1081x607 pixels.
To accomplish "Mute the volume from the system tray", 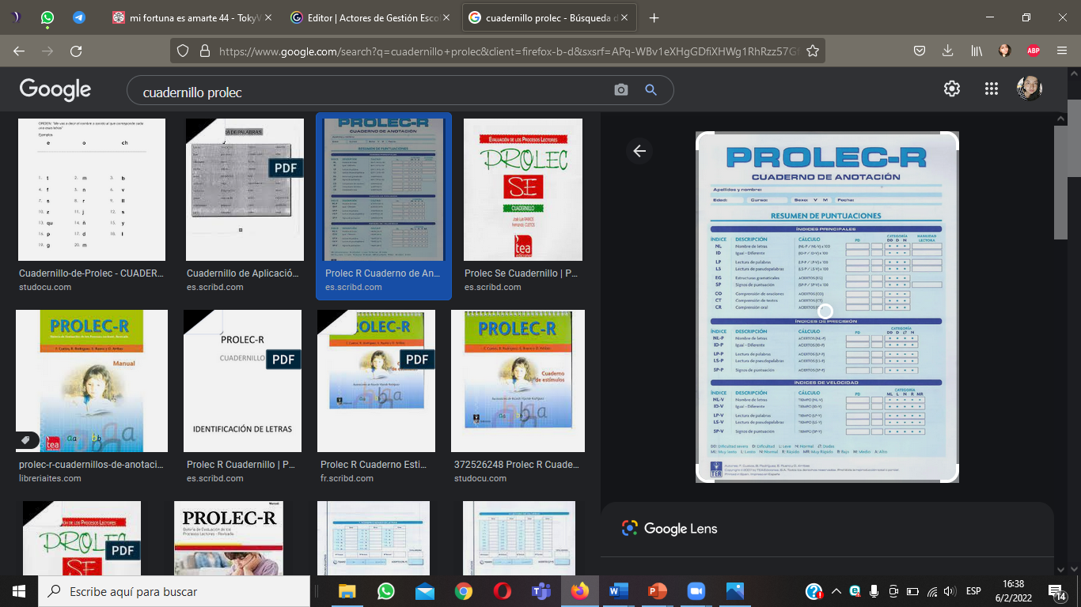I will click(x=949, y=590).
